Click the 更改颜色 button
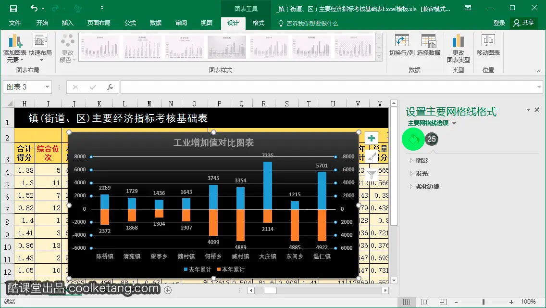This screenshot has width=546, height=308. pyautogui.click(x=68, y=49)
